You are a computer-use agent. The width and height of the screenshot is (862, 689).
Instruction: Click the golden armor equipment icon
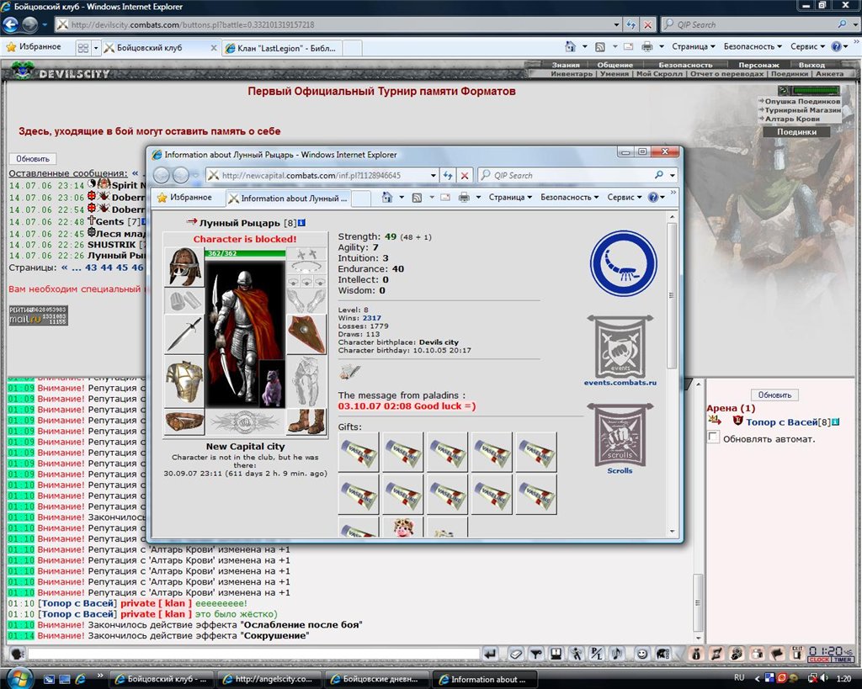184,381
